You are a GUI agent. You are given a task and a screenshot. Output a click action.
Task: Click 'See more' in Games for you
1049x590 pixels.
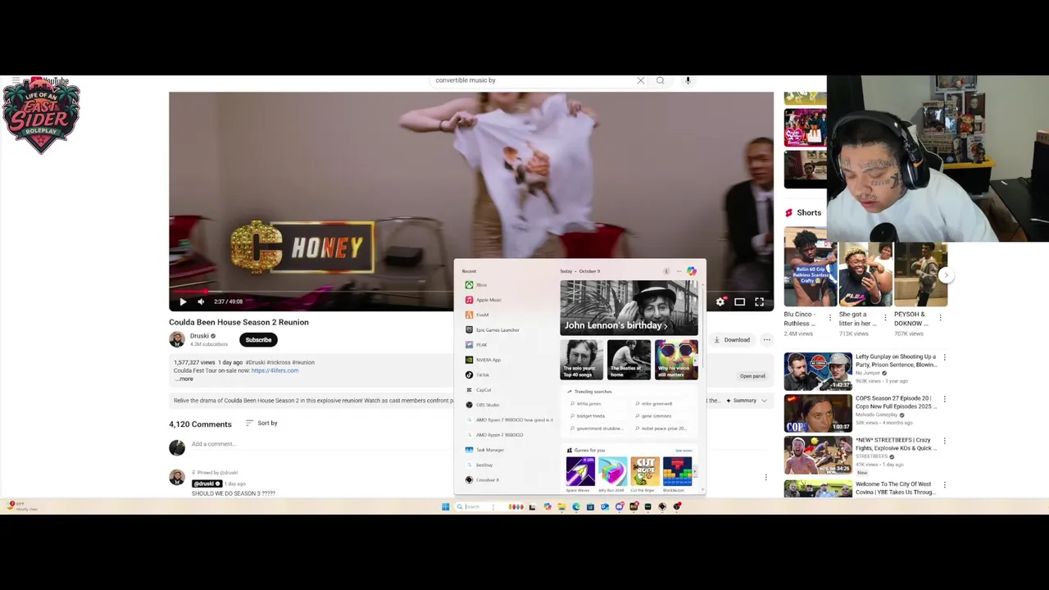click(x=683, y=451)
